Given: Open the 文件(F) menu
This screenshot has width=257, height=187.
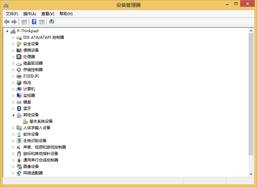Looking at the screenshot, I should (x=12, y=14).
